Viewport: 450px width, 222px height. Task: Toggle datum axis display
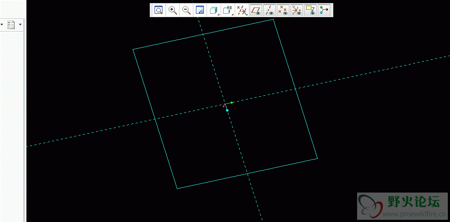269,10
